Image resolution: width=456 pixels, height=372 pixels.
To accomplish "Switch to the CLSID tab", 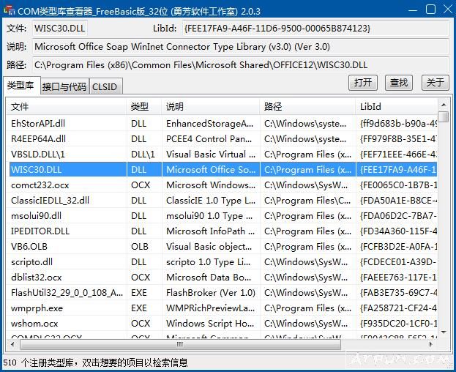I will 105,86.
